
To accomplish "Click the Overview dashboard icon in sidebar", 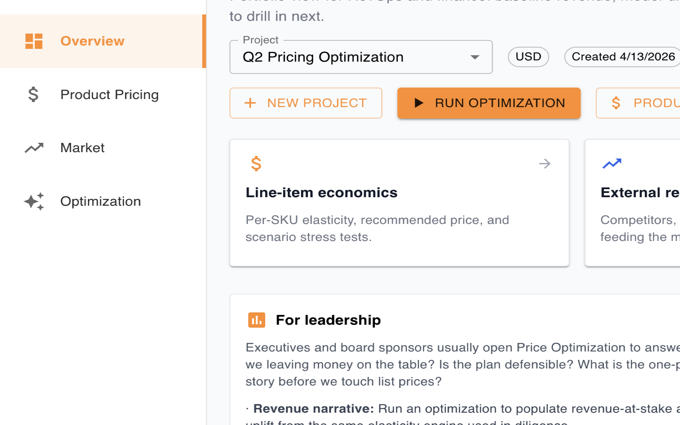I will 34,41.
